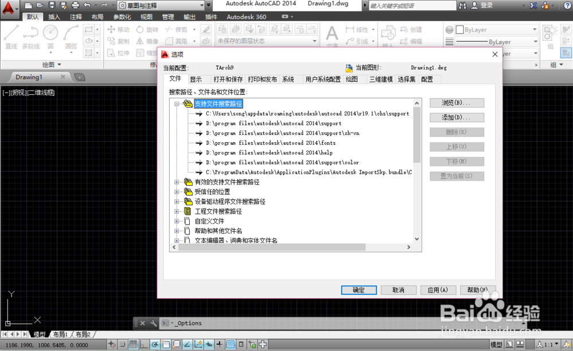Click the ByLayer color swatch box
573x351 pixels.
point(460,30)
